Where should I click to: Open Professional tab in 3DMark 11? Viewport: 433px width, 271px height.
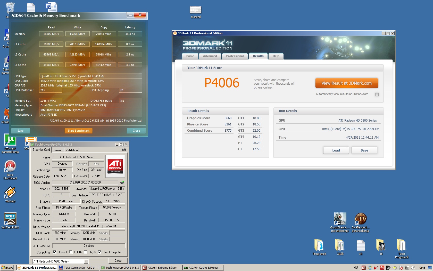point(235,56)
